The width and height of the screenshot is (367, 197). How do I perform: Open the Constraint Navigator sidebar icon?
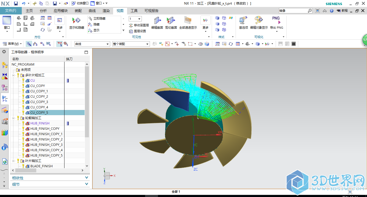coord(5,76)
